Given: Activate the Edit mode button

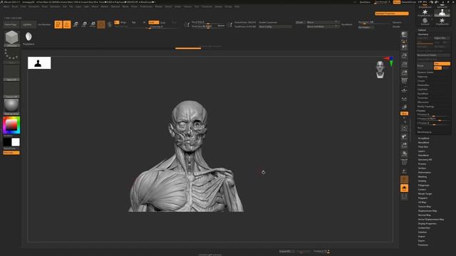Looking at the screenshot, I should 58,24.
